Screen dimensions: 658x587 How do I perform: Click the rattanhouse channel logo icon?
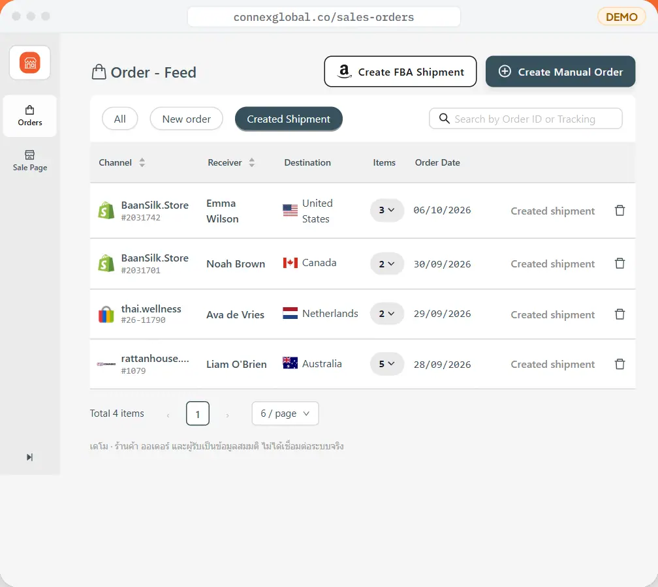[x=106, y=364]
